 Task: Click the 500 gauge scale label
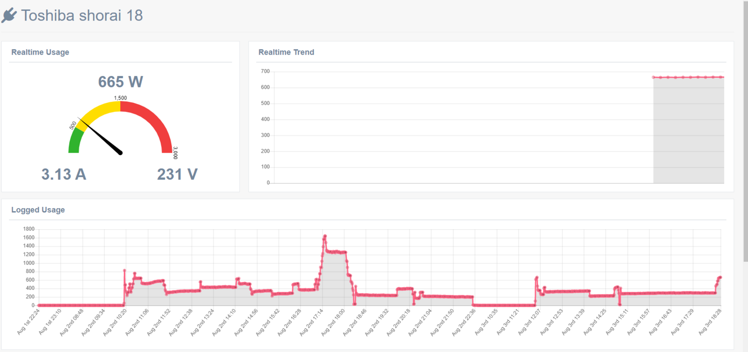pyautogui.click(x=73, y=126)
